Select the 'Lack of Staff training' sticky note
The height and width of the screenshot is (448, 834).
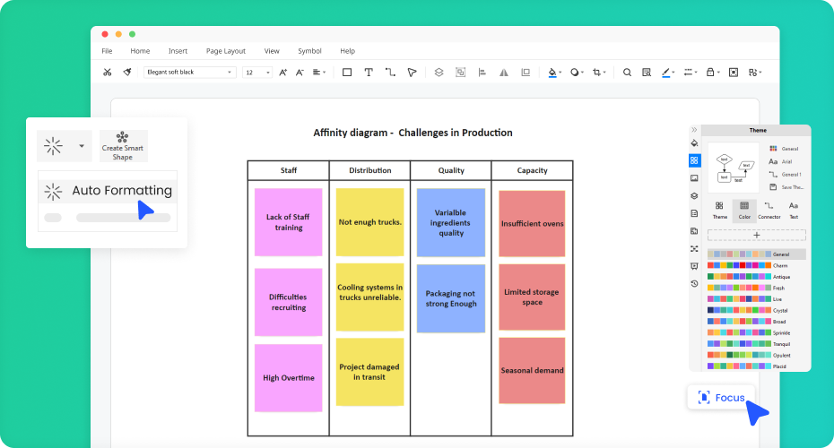click(x=288, y=222)
